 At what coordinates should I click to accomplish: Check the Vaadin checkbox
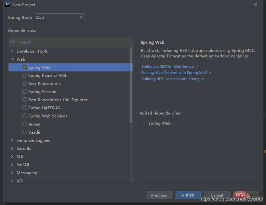[25, 132]
